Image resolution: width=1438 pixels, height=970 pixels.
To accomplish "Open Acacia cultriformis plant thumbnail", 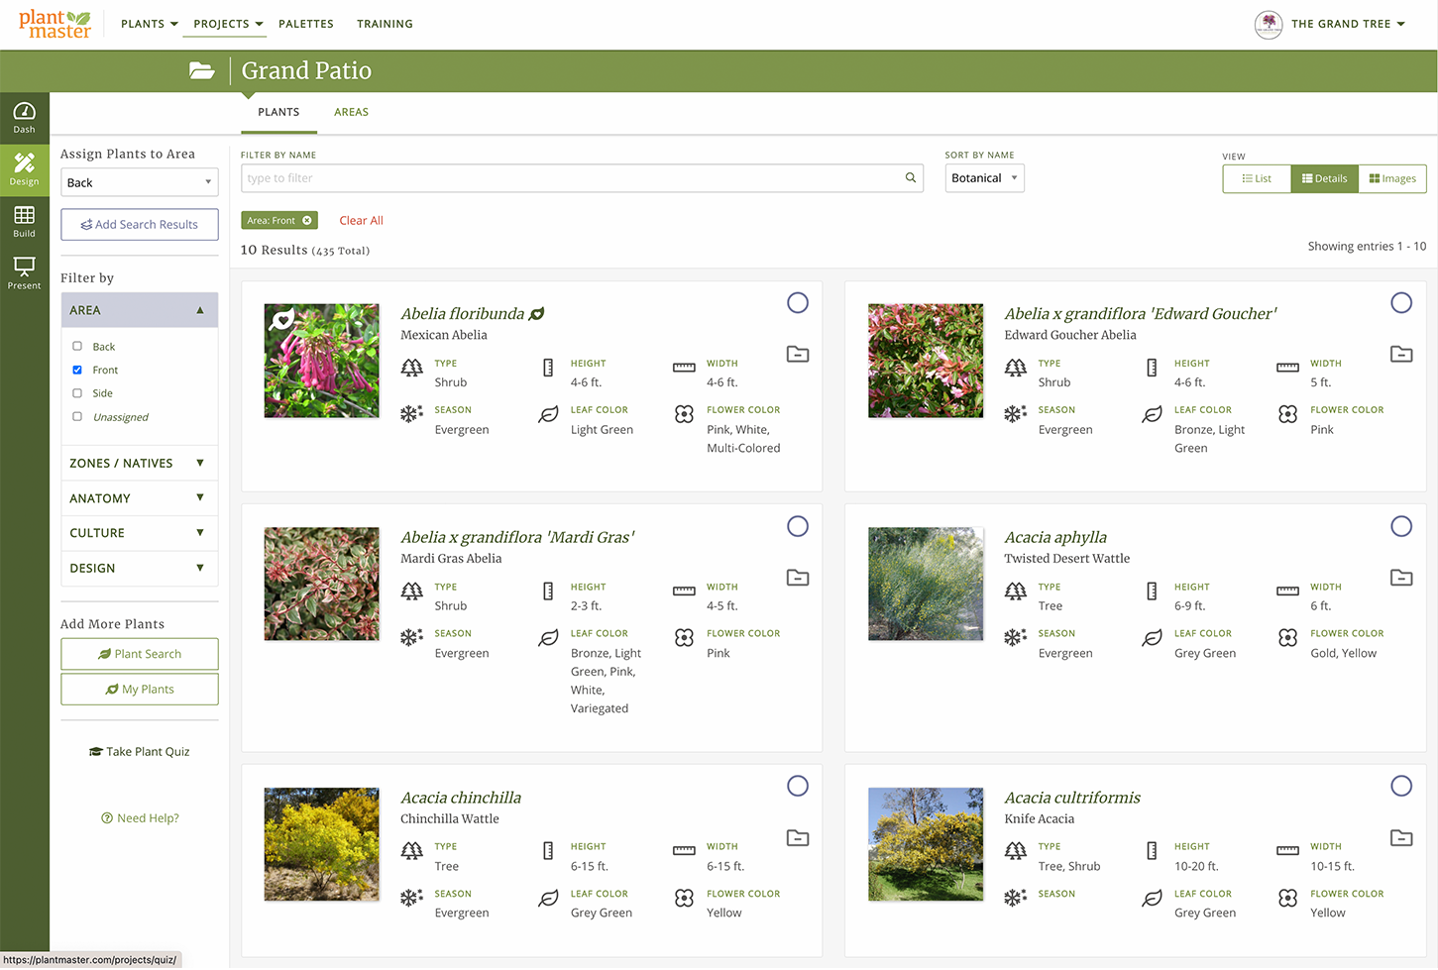I will click(x=926, y=844).
